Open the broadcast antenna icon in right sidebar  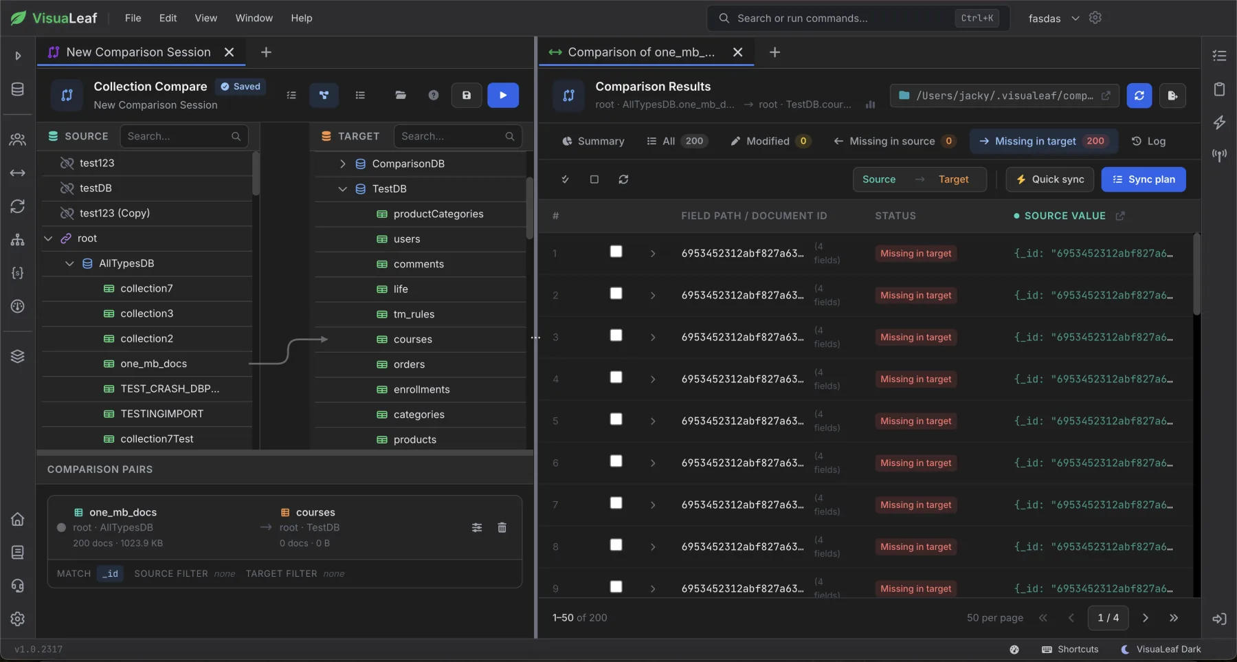tap(1219, 156)
